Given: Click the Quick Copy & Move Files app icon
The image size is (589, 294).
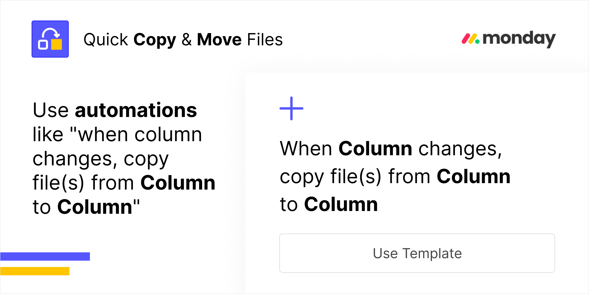Looking at the screenshot, I should pos(50,39).
